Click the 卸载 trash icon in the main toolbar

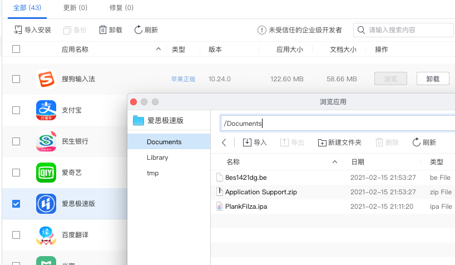tap(103, 30)
